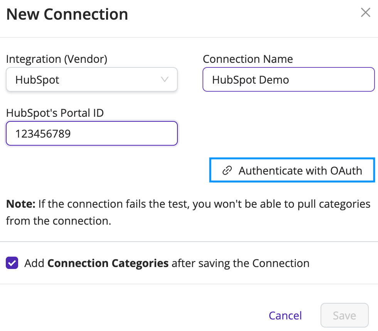Place cursor on the HubSpot Demo text
This screenshot has height=331, width=378.
pyautogui.click(x=250, y=80)
